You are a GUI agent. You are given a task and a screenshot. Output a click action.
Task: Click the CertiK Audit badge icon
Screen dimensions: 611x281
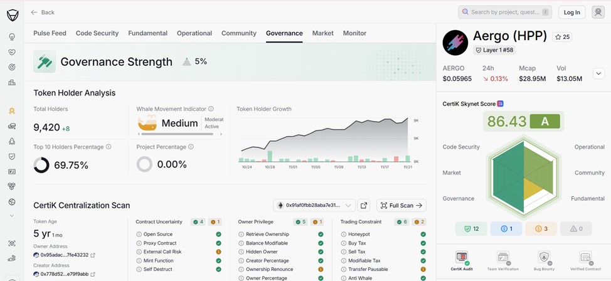[462, 257]
